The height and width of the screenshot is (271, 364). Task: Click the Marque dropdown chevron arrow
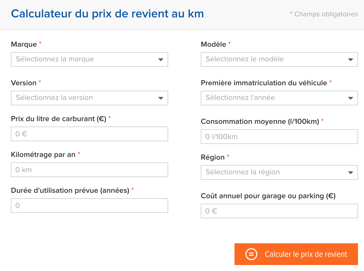click(161, 59)
